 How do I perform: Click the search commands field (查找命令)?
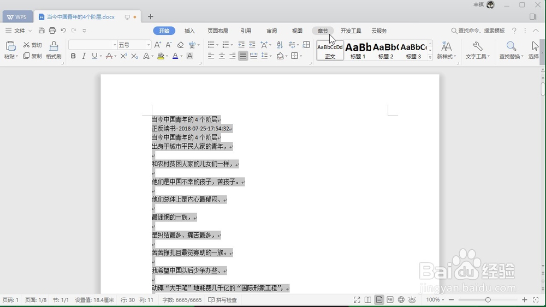(x=478, y=31)
